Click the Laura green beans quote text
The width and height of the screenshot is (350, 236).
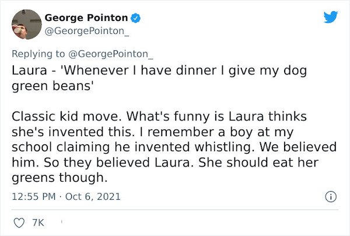click(159, 78)
